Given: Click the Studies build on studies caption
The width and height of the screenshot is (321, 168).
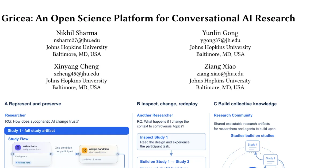Looking at the screenshot, I should pyautogui.click(x=253, y=135).
